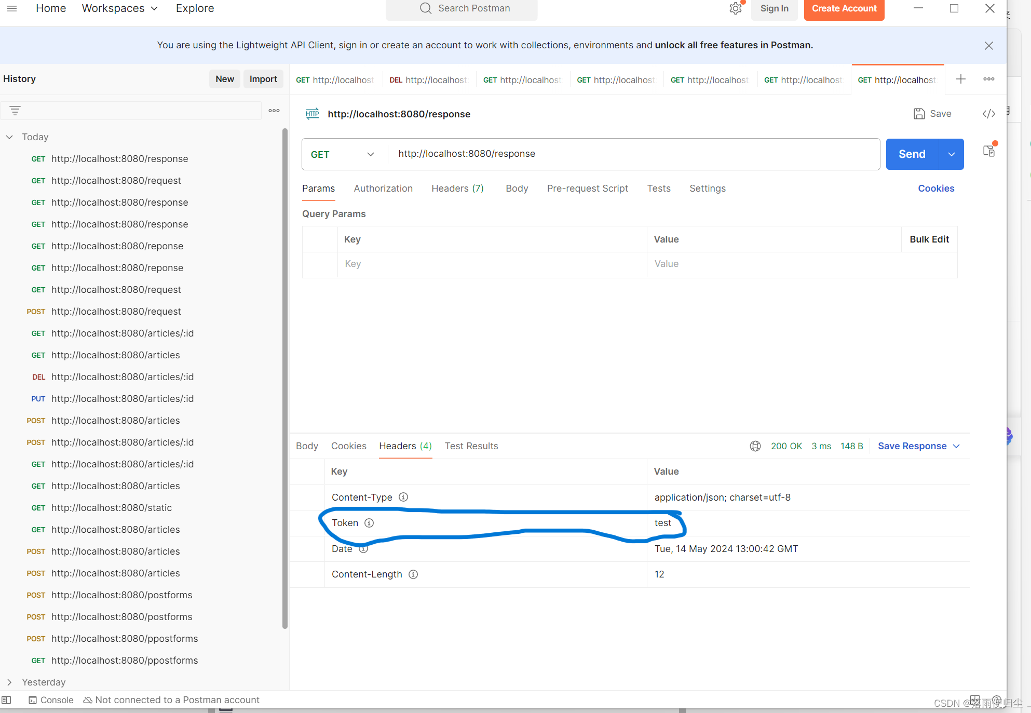Select the Test Results response tab
Image resolution: width=1031 pixels, height=713 pixels.
471,446
